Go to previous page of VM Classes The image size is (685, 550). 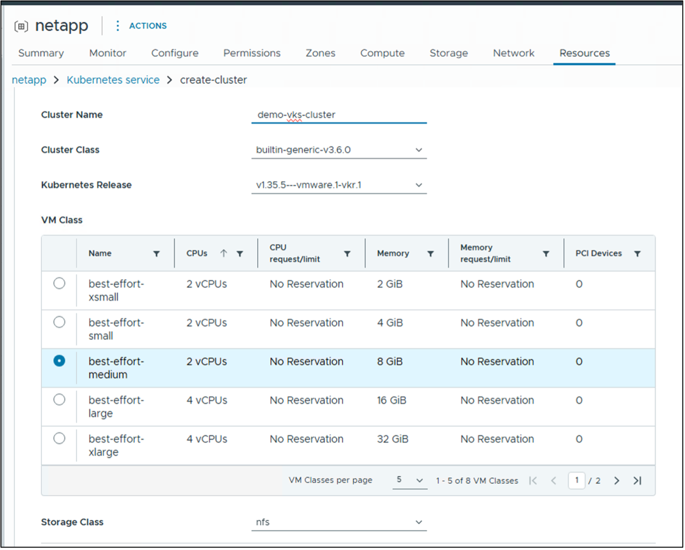(x=554, y=481)
